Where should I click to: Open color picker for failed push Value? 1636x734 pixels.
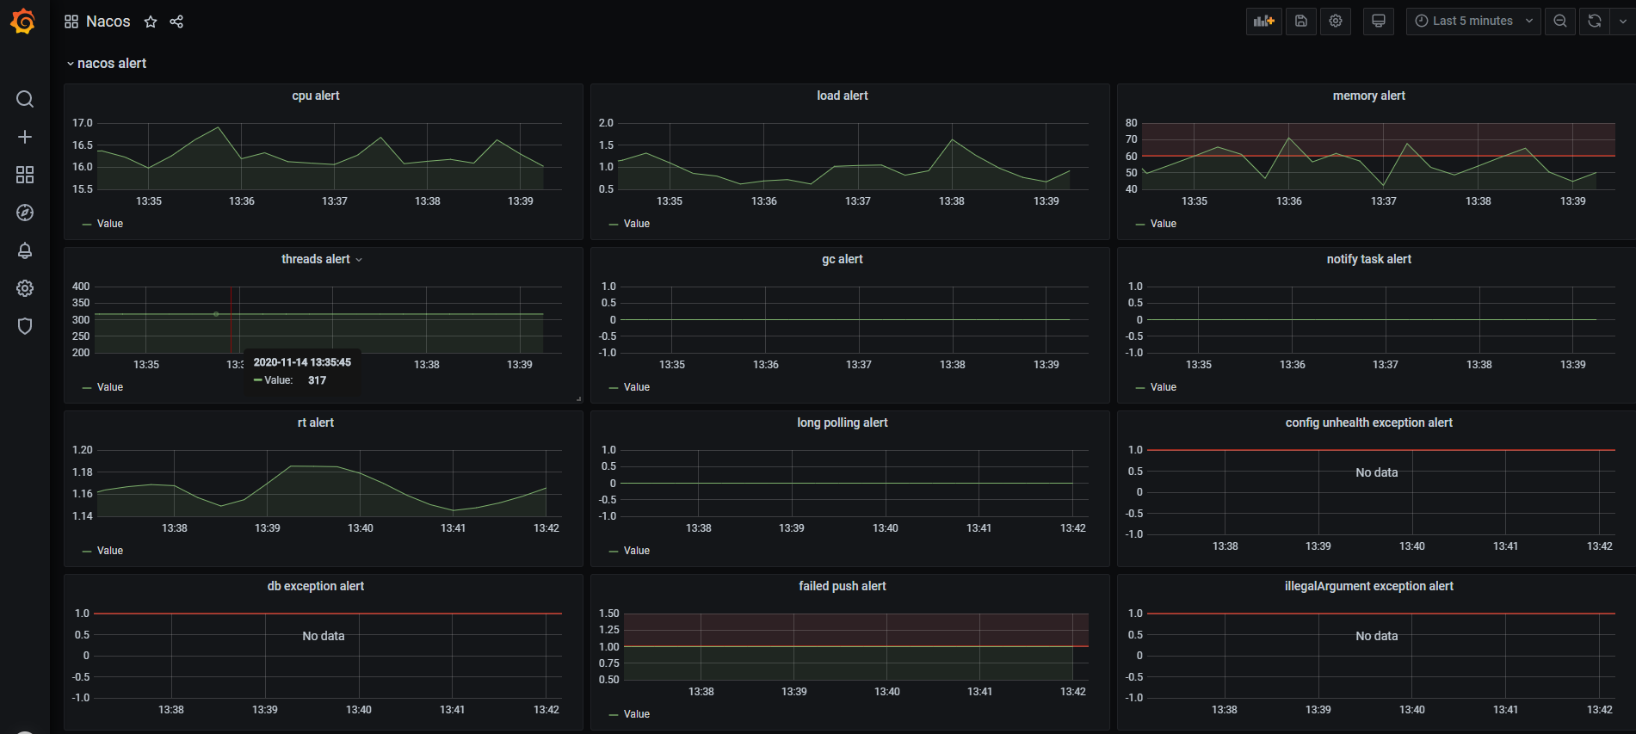614,715
